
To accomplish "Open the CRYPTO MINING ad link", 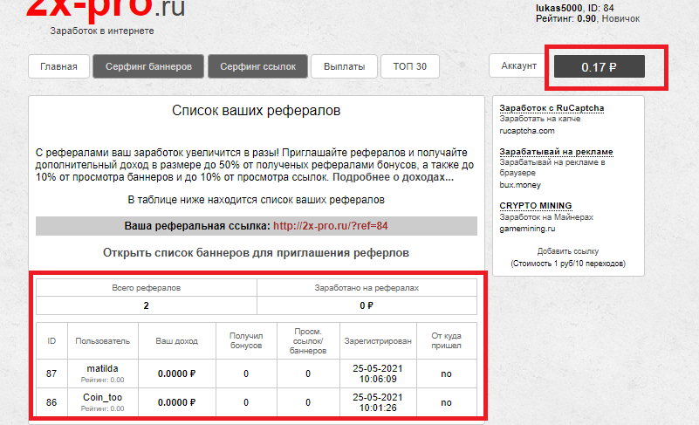I will (x=536, y=206).
